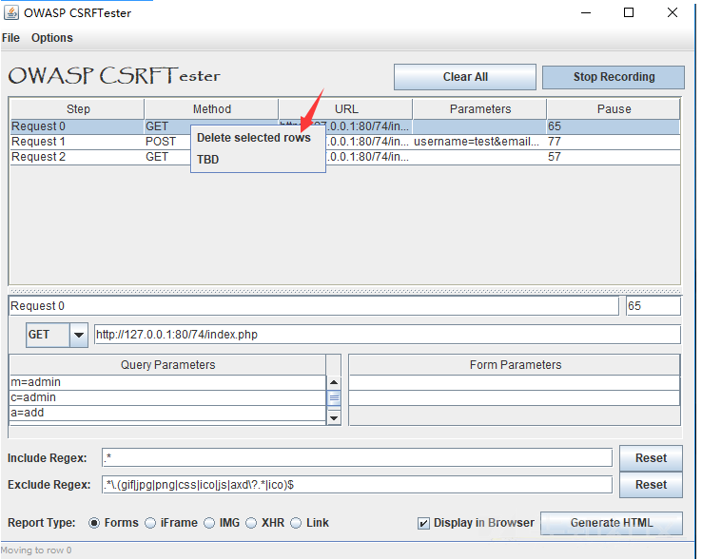
Task: Select the XHR report type
Action: [x=251, y=523]
